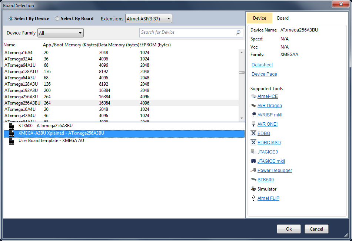
Task: Click the AVR Dragon tool icon
Action: pyautogui.click(x=253, y=106)
